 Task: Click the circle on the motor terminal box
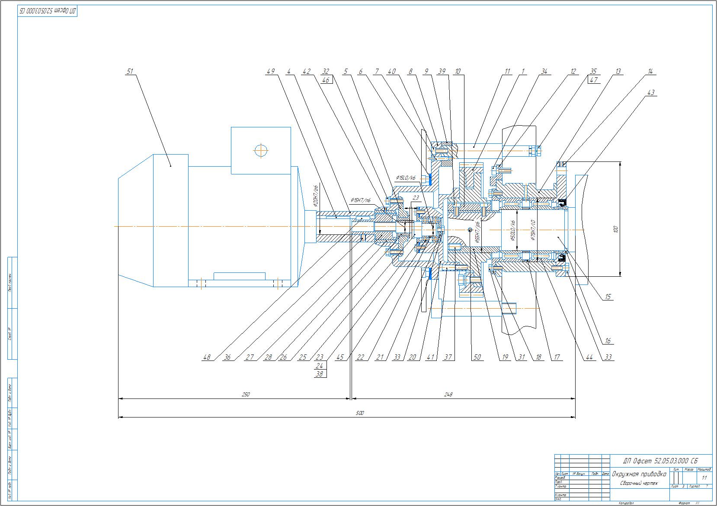261,151
